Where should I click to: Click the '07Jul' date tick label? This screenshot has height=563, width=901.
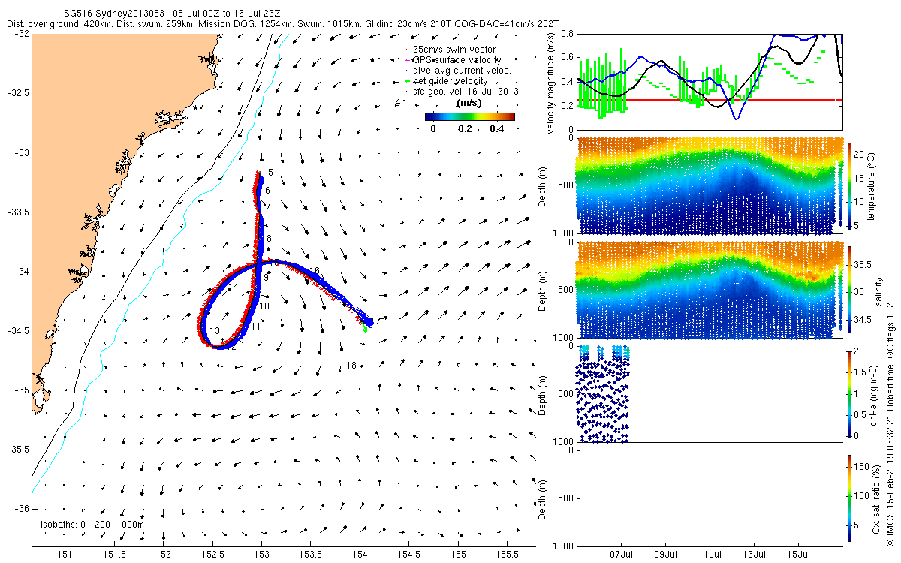[622, 553]
